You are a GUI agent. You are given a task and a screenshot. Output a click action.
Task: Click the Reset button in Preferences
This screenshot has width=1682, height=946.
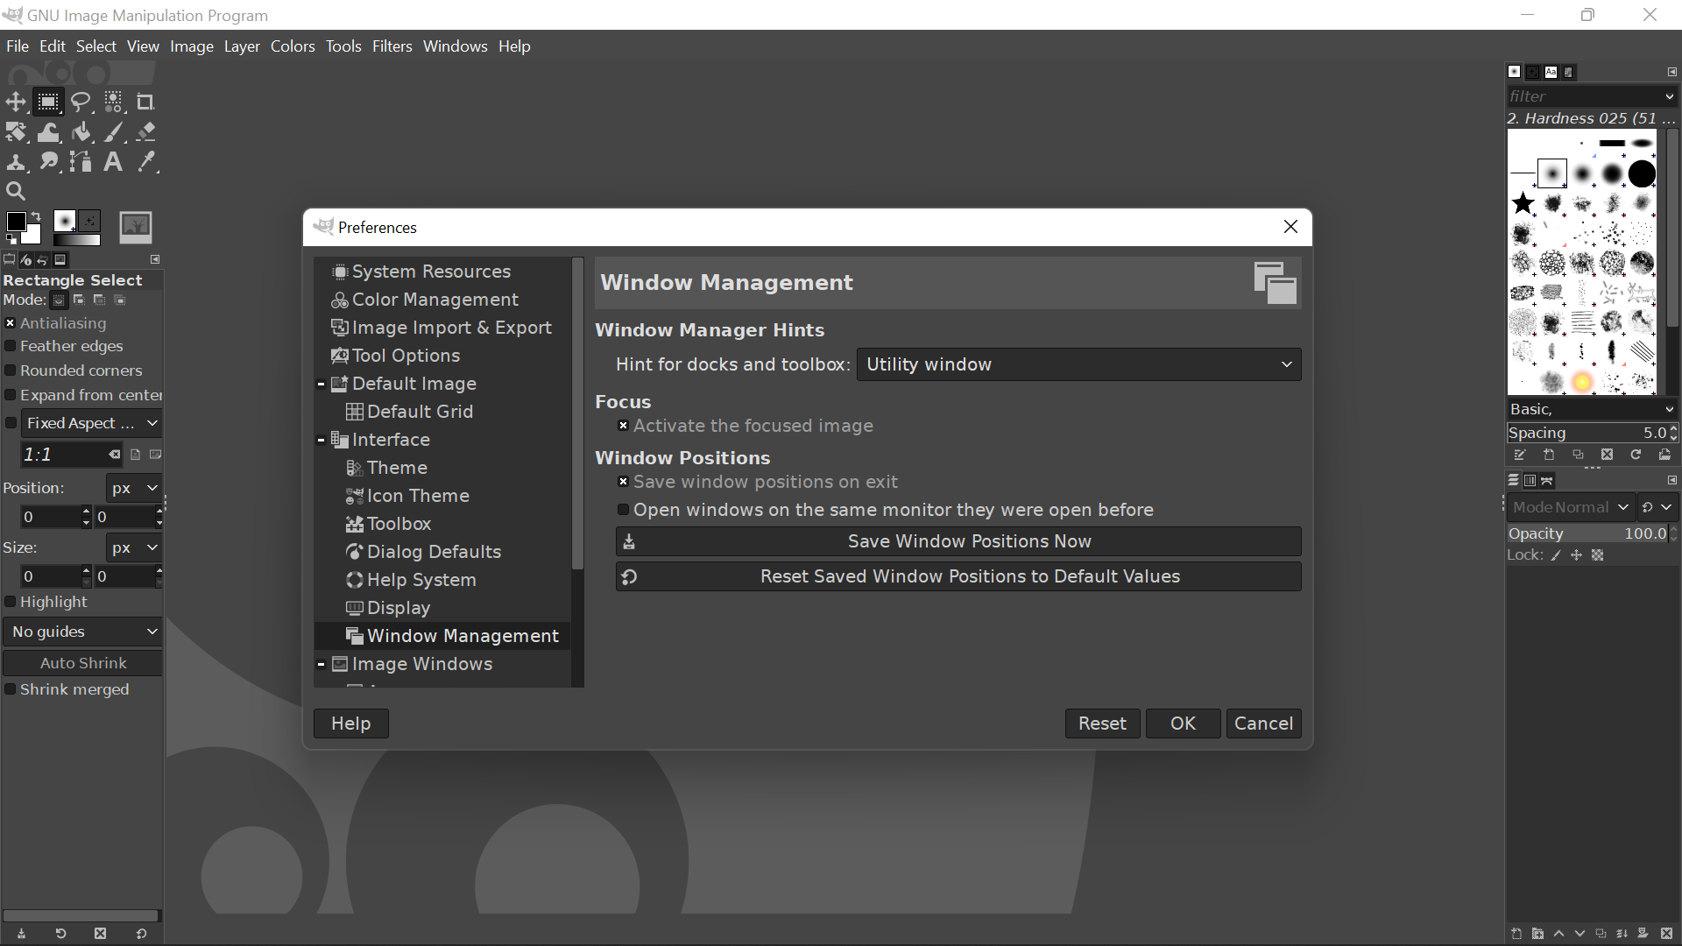[1102, 724]
